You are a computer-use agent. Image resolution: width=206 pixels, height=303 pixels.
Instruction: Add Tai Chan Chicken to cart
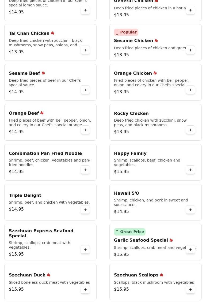(85, 50)
